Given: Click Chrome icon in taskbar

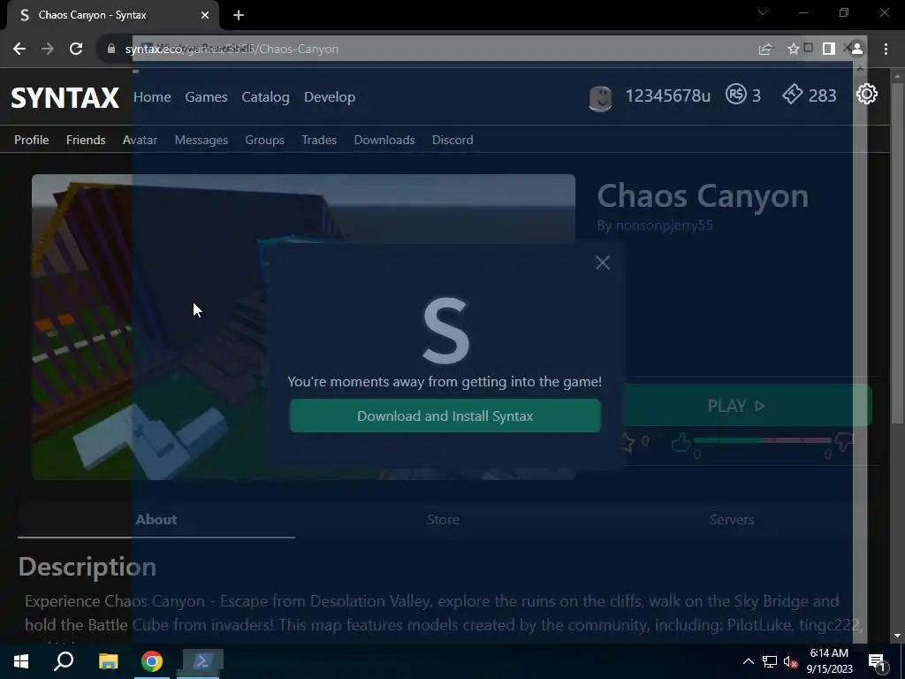Looking at the screenshot, I should tap(152, 661).
